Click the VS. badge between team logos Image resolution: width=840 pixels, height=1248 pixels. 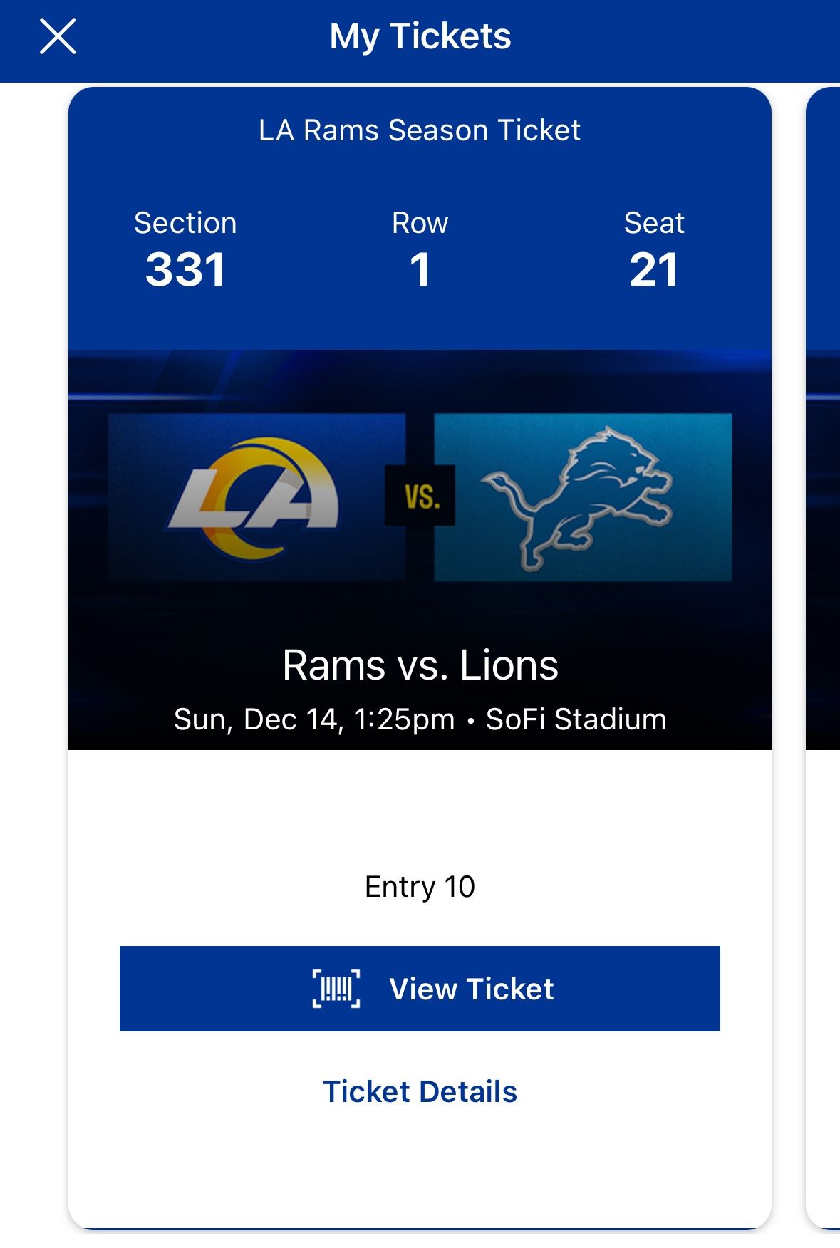click(420, 496)
